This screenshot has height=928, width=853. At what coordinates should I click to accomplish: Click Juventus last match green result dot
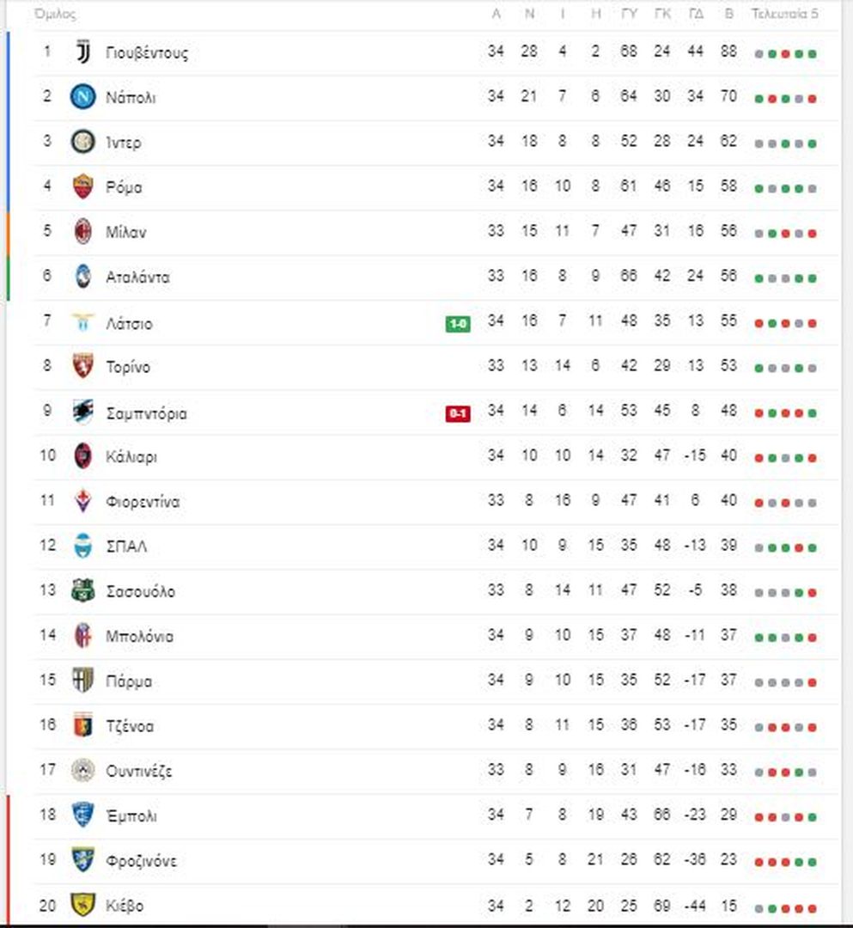[812, 54]
